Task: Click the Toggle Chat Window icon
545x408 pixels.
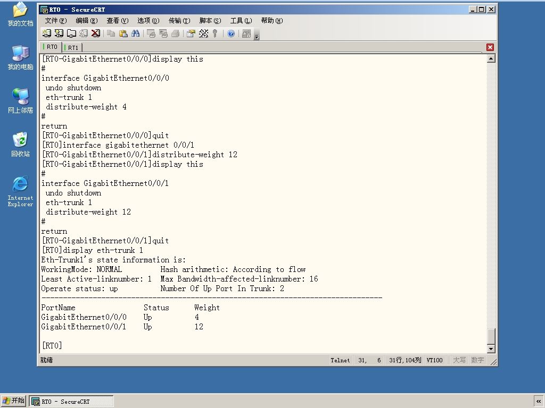Action: 246,33
